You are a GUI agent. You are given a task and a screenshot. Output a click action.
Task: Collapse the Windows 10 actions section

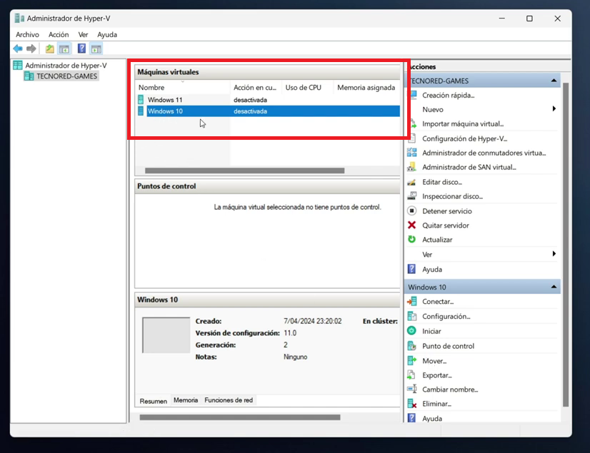click(554, 287)
